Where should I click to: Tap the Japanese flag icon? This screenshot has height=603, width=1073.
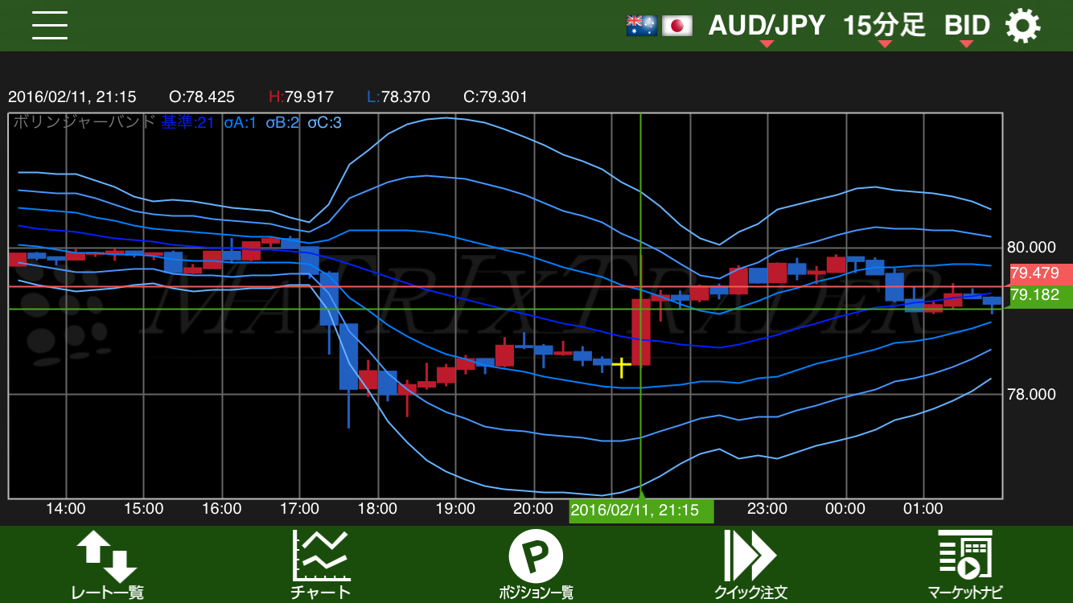[677, 26]
